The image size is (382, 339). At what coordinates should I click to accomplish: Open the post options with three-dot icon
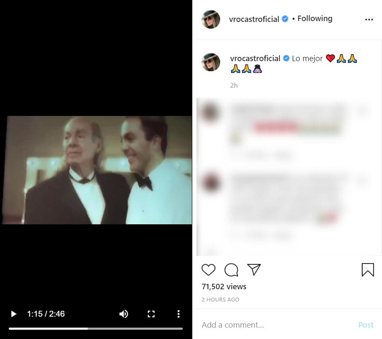pyautogui.click(x=369, y=19)
